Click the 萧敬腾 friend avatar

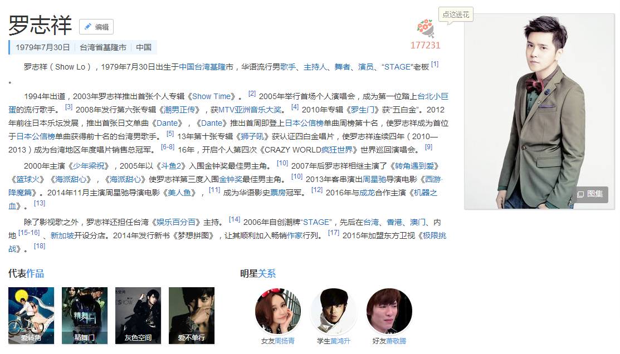click(389, 311)
